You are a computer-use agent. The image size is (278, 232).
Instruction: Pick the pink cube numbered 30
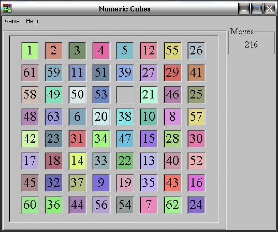(x=196, y=139)
